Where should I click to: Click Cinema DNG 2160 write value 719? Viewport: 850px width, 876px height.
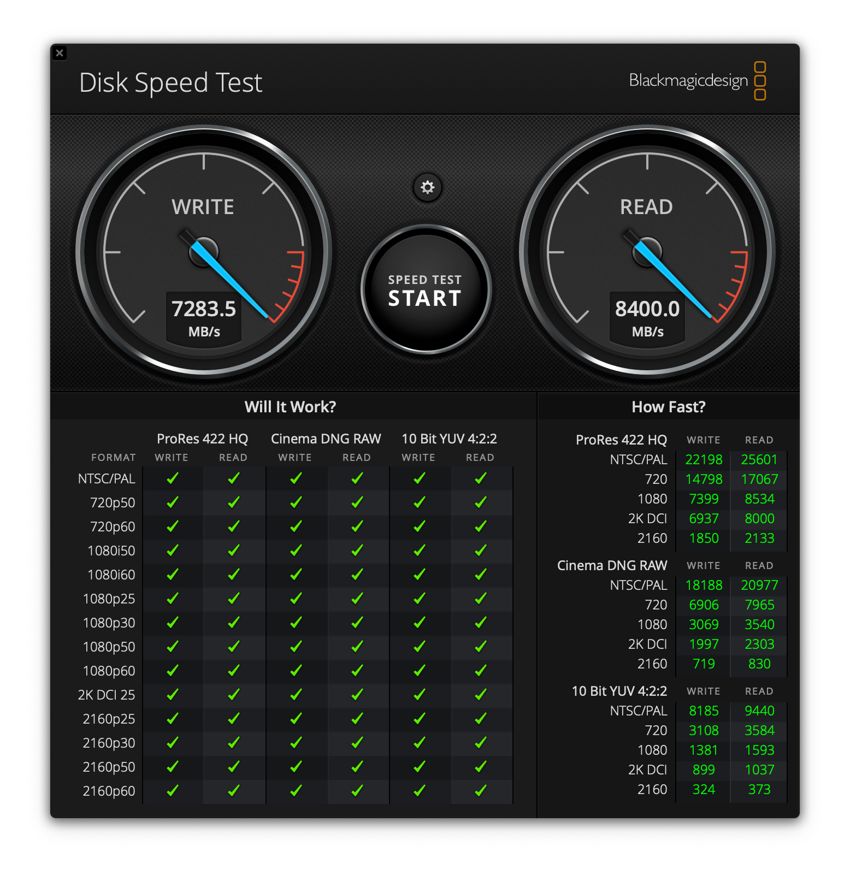coord(704,664)
